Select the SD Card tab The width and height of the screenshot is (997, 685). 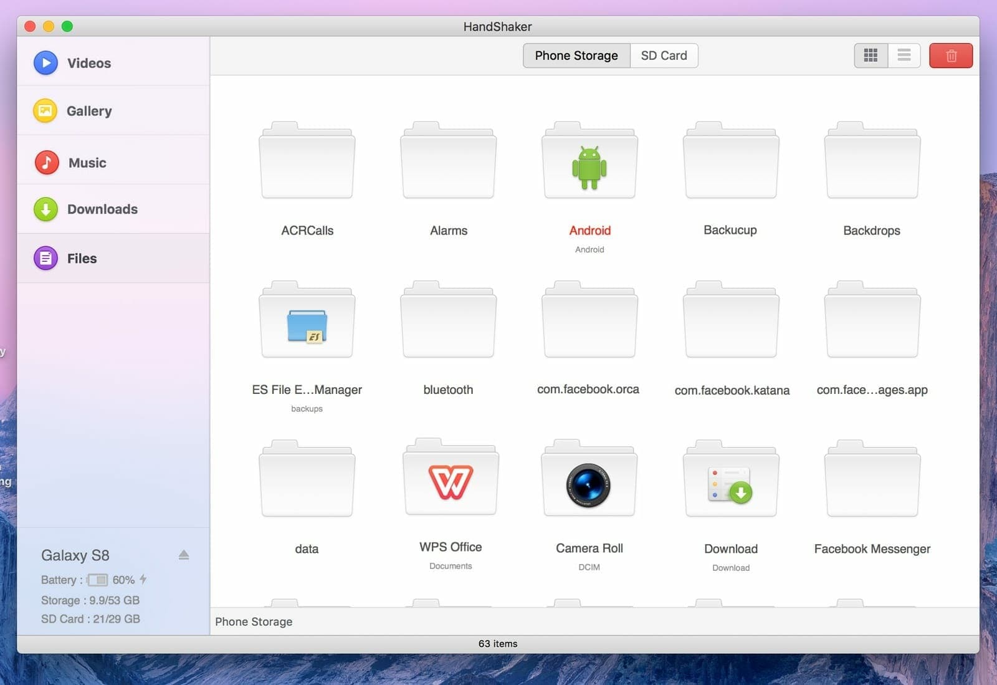tap(664, 55)
